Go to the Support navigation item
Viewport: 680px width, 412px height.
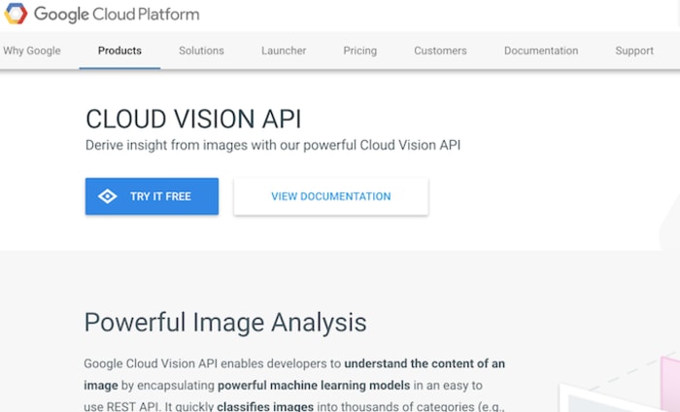pyautogui.click(x=634, y=51)
